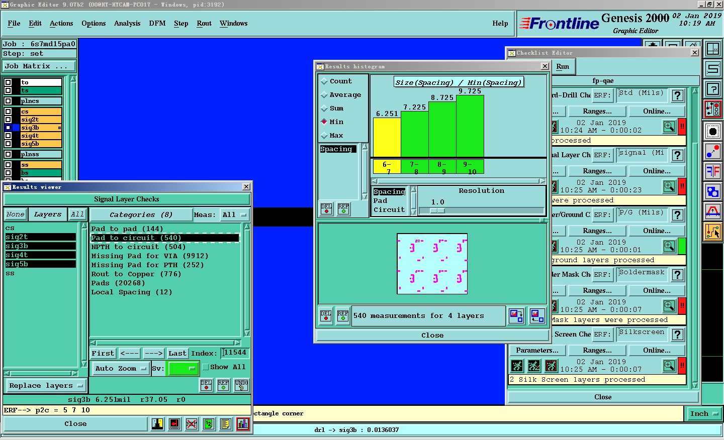Click magnifier icon for Signal Layer check results
Screen dimensions: 724x440
669,186
